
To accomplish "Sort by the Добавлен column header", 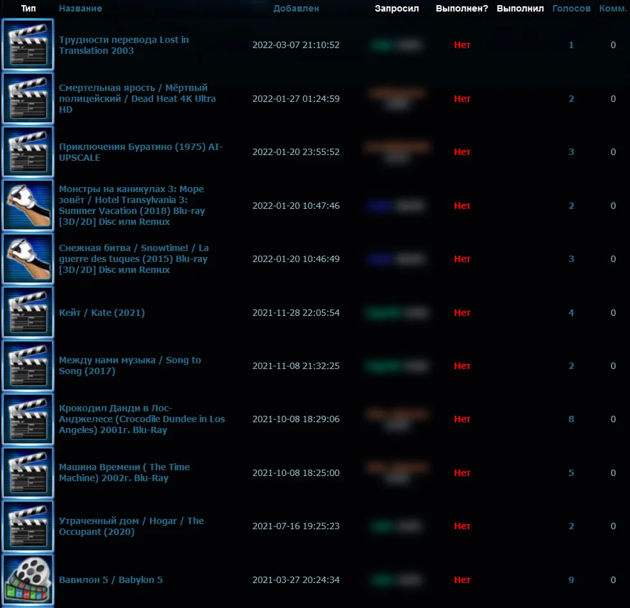I will (296, 8).
